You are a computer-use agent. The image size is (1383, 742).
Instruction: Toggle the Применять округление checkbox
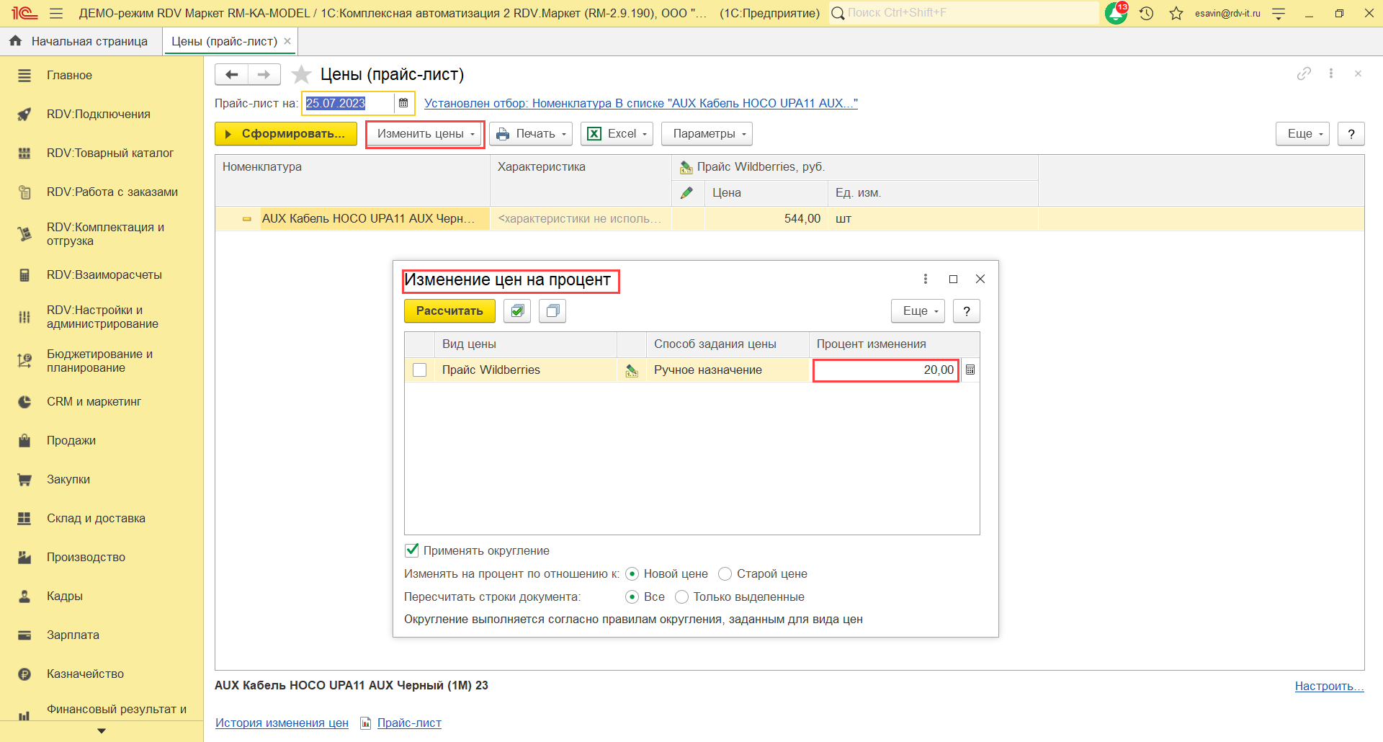[x=412, y=550]
